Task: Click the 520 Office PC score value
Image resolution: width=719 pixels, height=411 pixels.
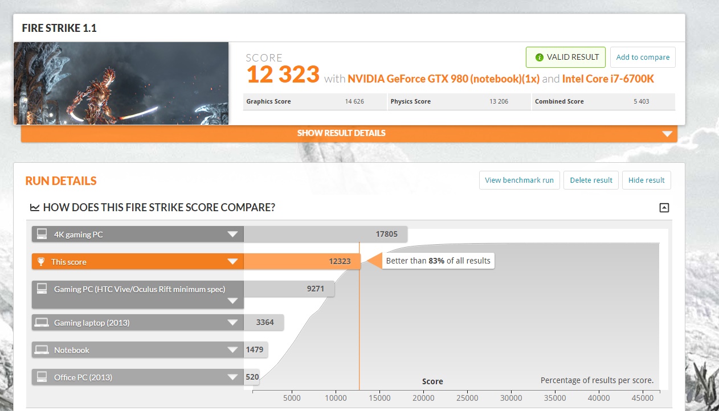Action: tap(252, 377)
